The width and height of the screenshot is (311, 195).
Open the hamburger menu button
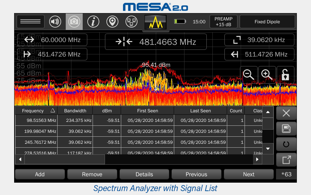coord(30,22)
